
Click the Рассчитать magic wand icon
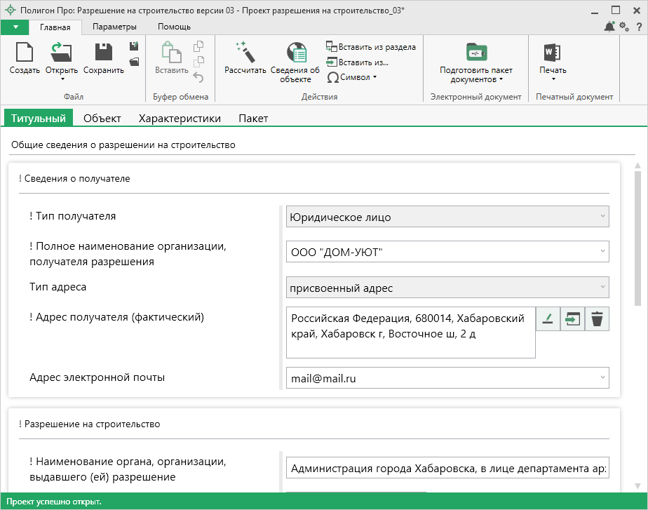click(x=245, y=53)
